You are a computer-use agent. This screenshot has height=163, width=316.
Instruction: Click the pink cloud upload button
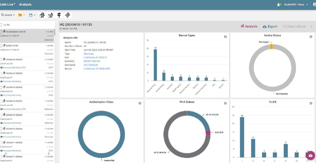(x=311, y=155)
